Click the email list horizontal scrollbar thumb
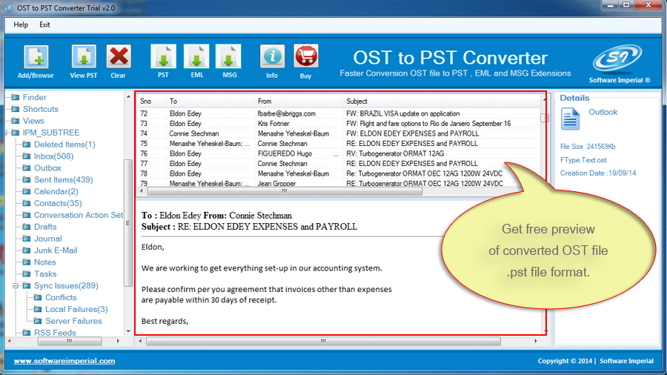The height and width of the screenshot is (375, 667). point(285,191)
